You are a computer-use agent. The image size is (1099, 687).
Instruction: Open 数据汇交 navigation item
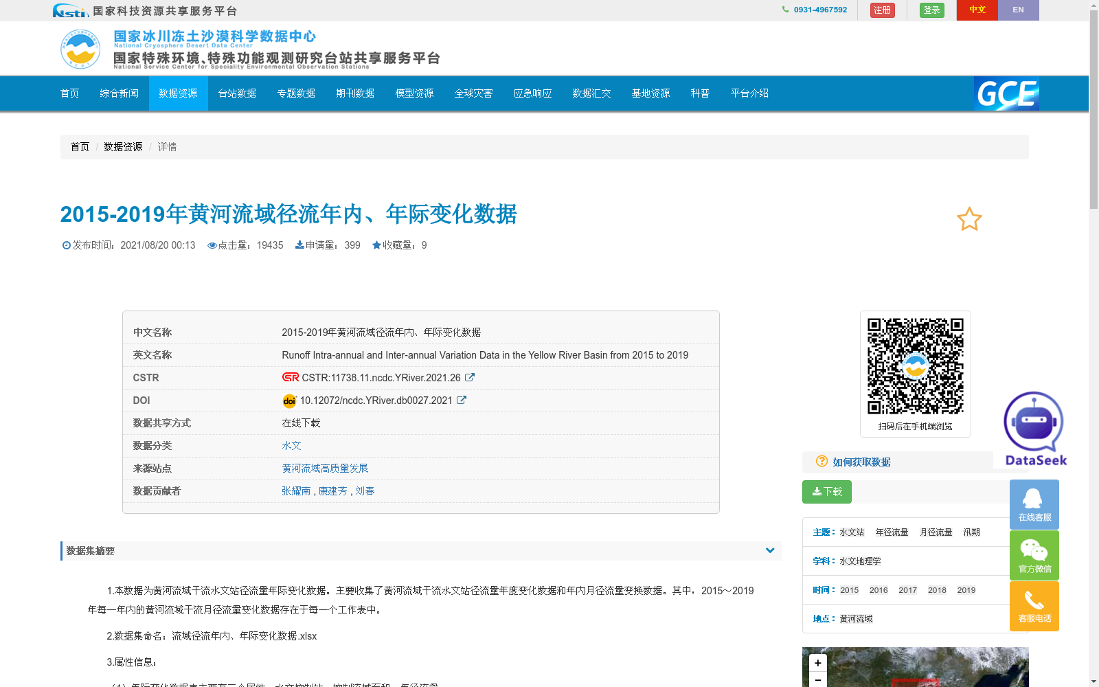[592, 93]
